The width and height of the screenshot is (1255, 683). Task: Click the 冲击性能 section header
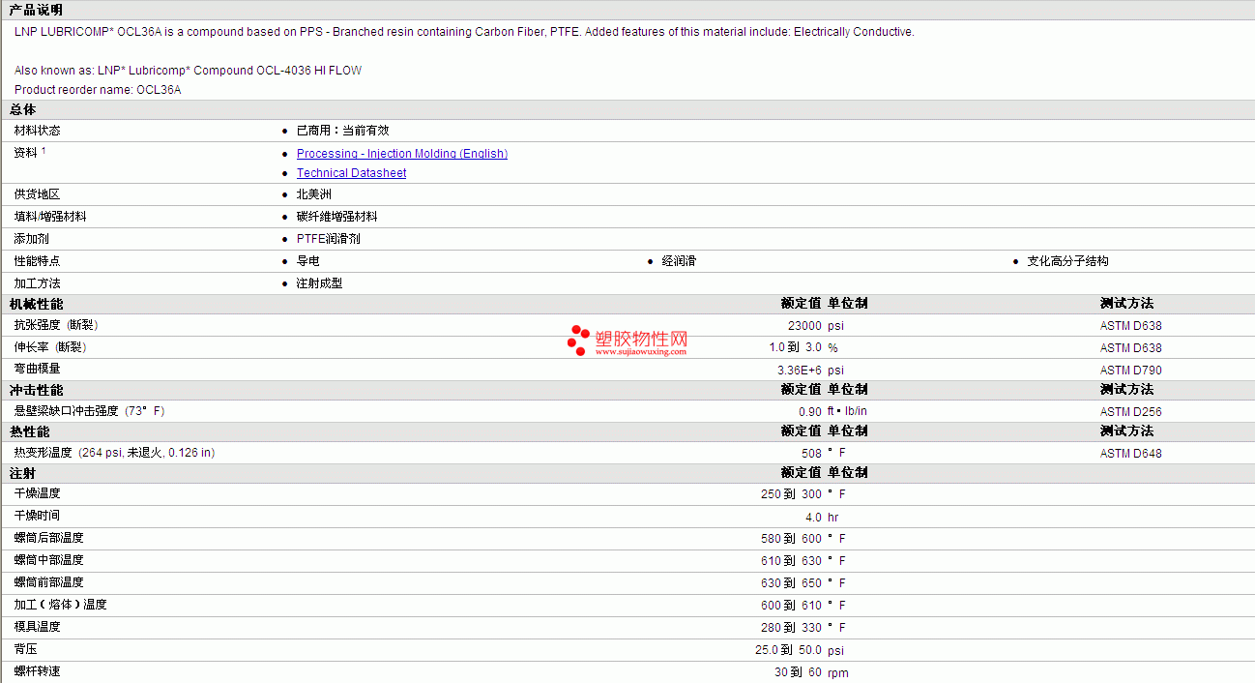[36, 390]
